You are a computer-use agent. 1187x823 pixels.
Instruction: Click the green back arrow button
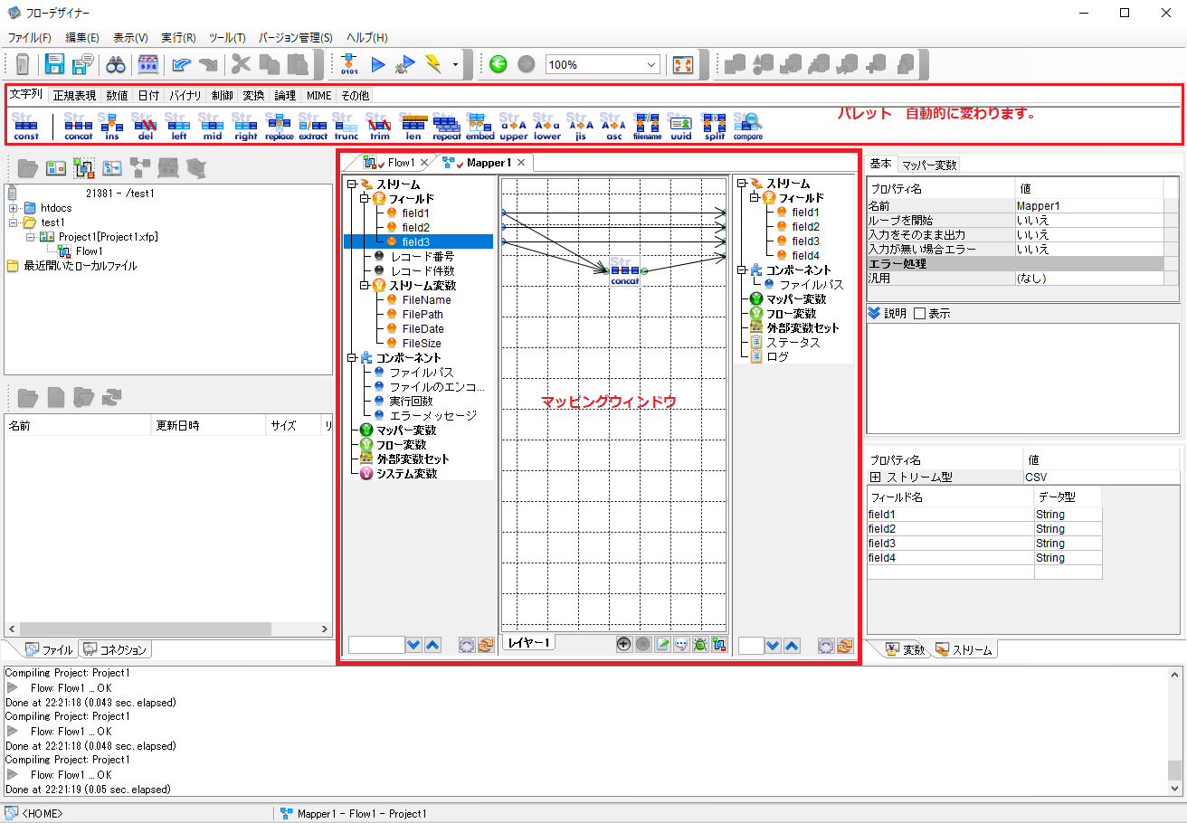click(498, 64)
